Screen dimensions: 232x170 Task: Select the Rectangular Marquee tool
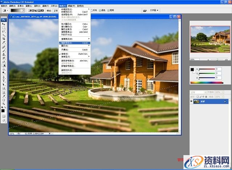click(x=4, y=28)
